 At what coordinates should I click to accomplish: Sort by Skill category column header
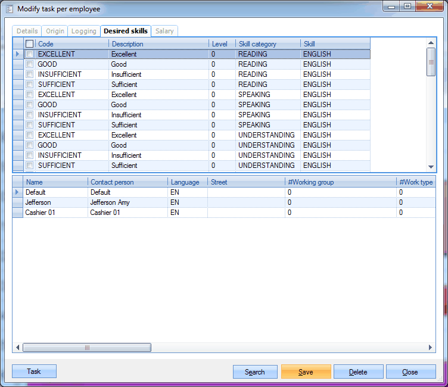tap(268, 43)
